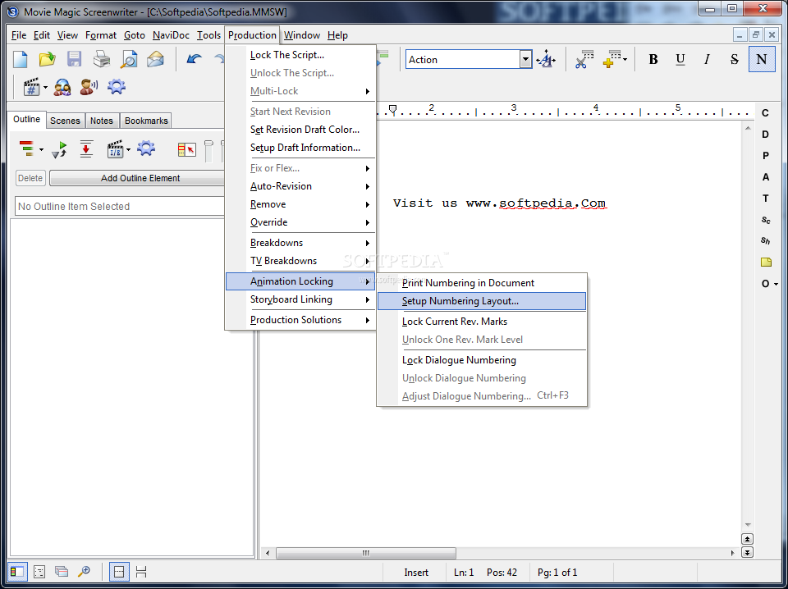Click the clapperboard with # scene numbering icon
The image size is (788, 589).
(32, 88)
